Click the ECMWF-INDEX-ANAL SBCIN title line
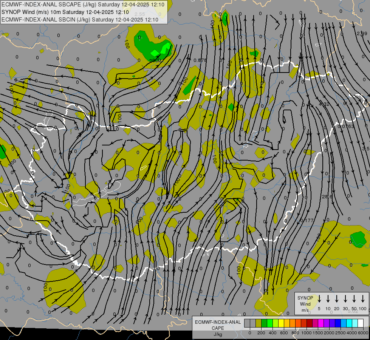This screenshot has width=370, height=340. (x=80, y=20)
